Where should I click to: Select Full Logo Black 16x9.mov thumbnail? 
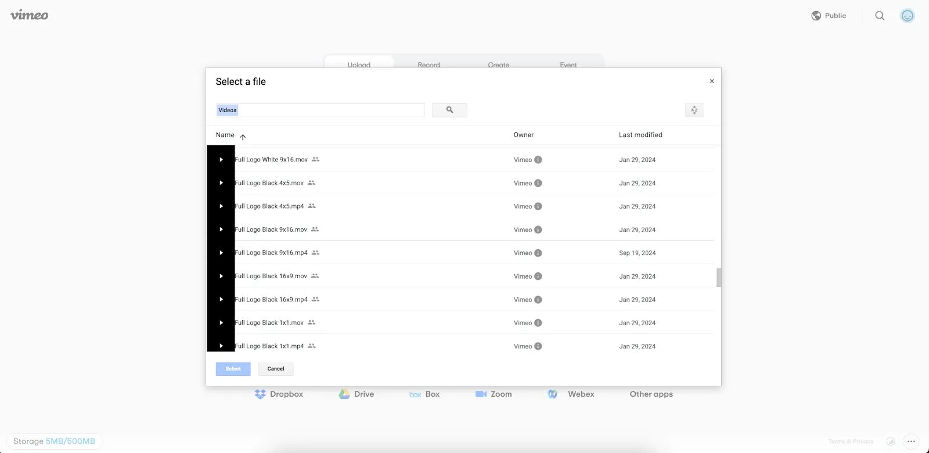[x=221, y=276]
